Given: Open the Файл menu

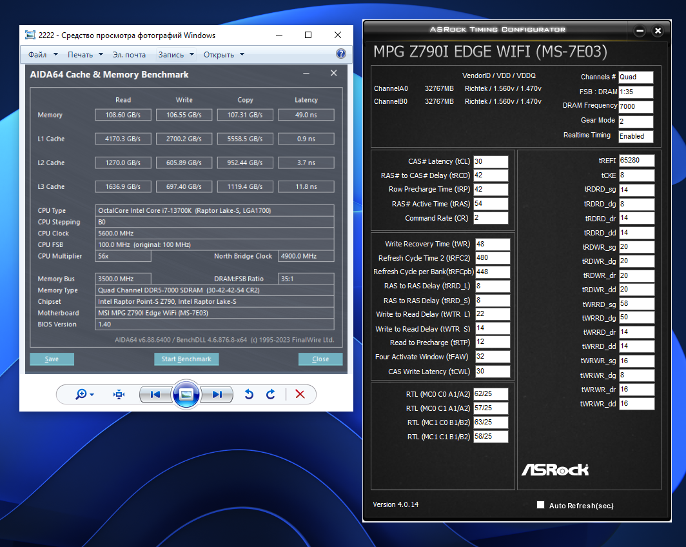Looking at the screenshot, I should (43, 55).
